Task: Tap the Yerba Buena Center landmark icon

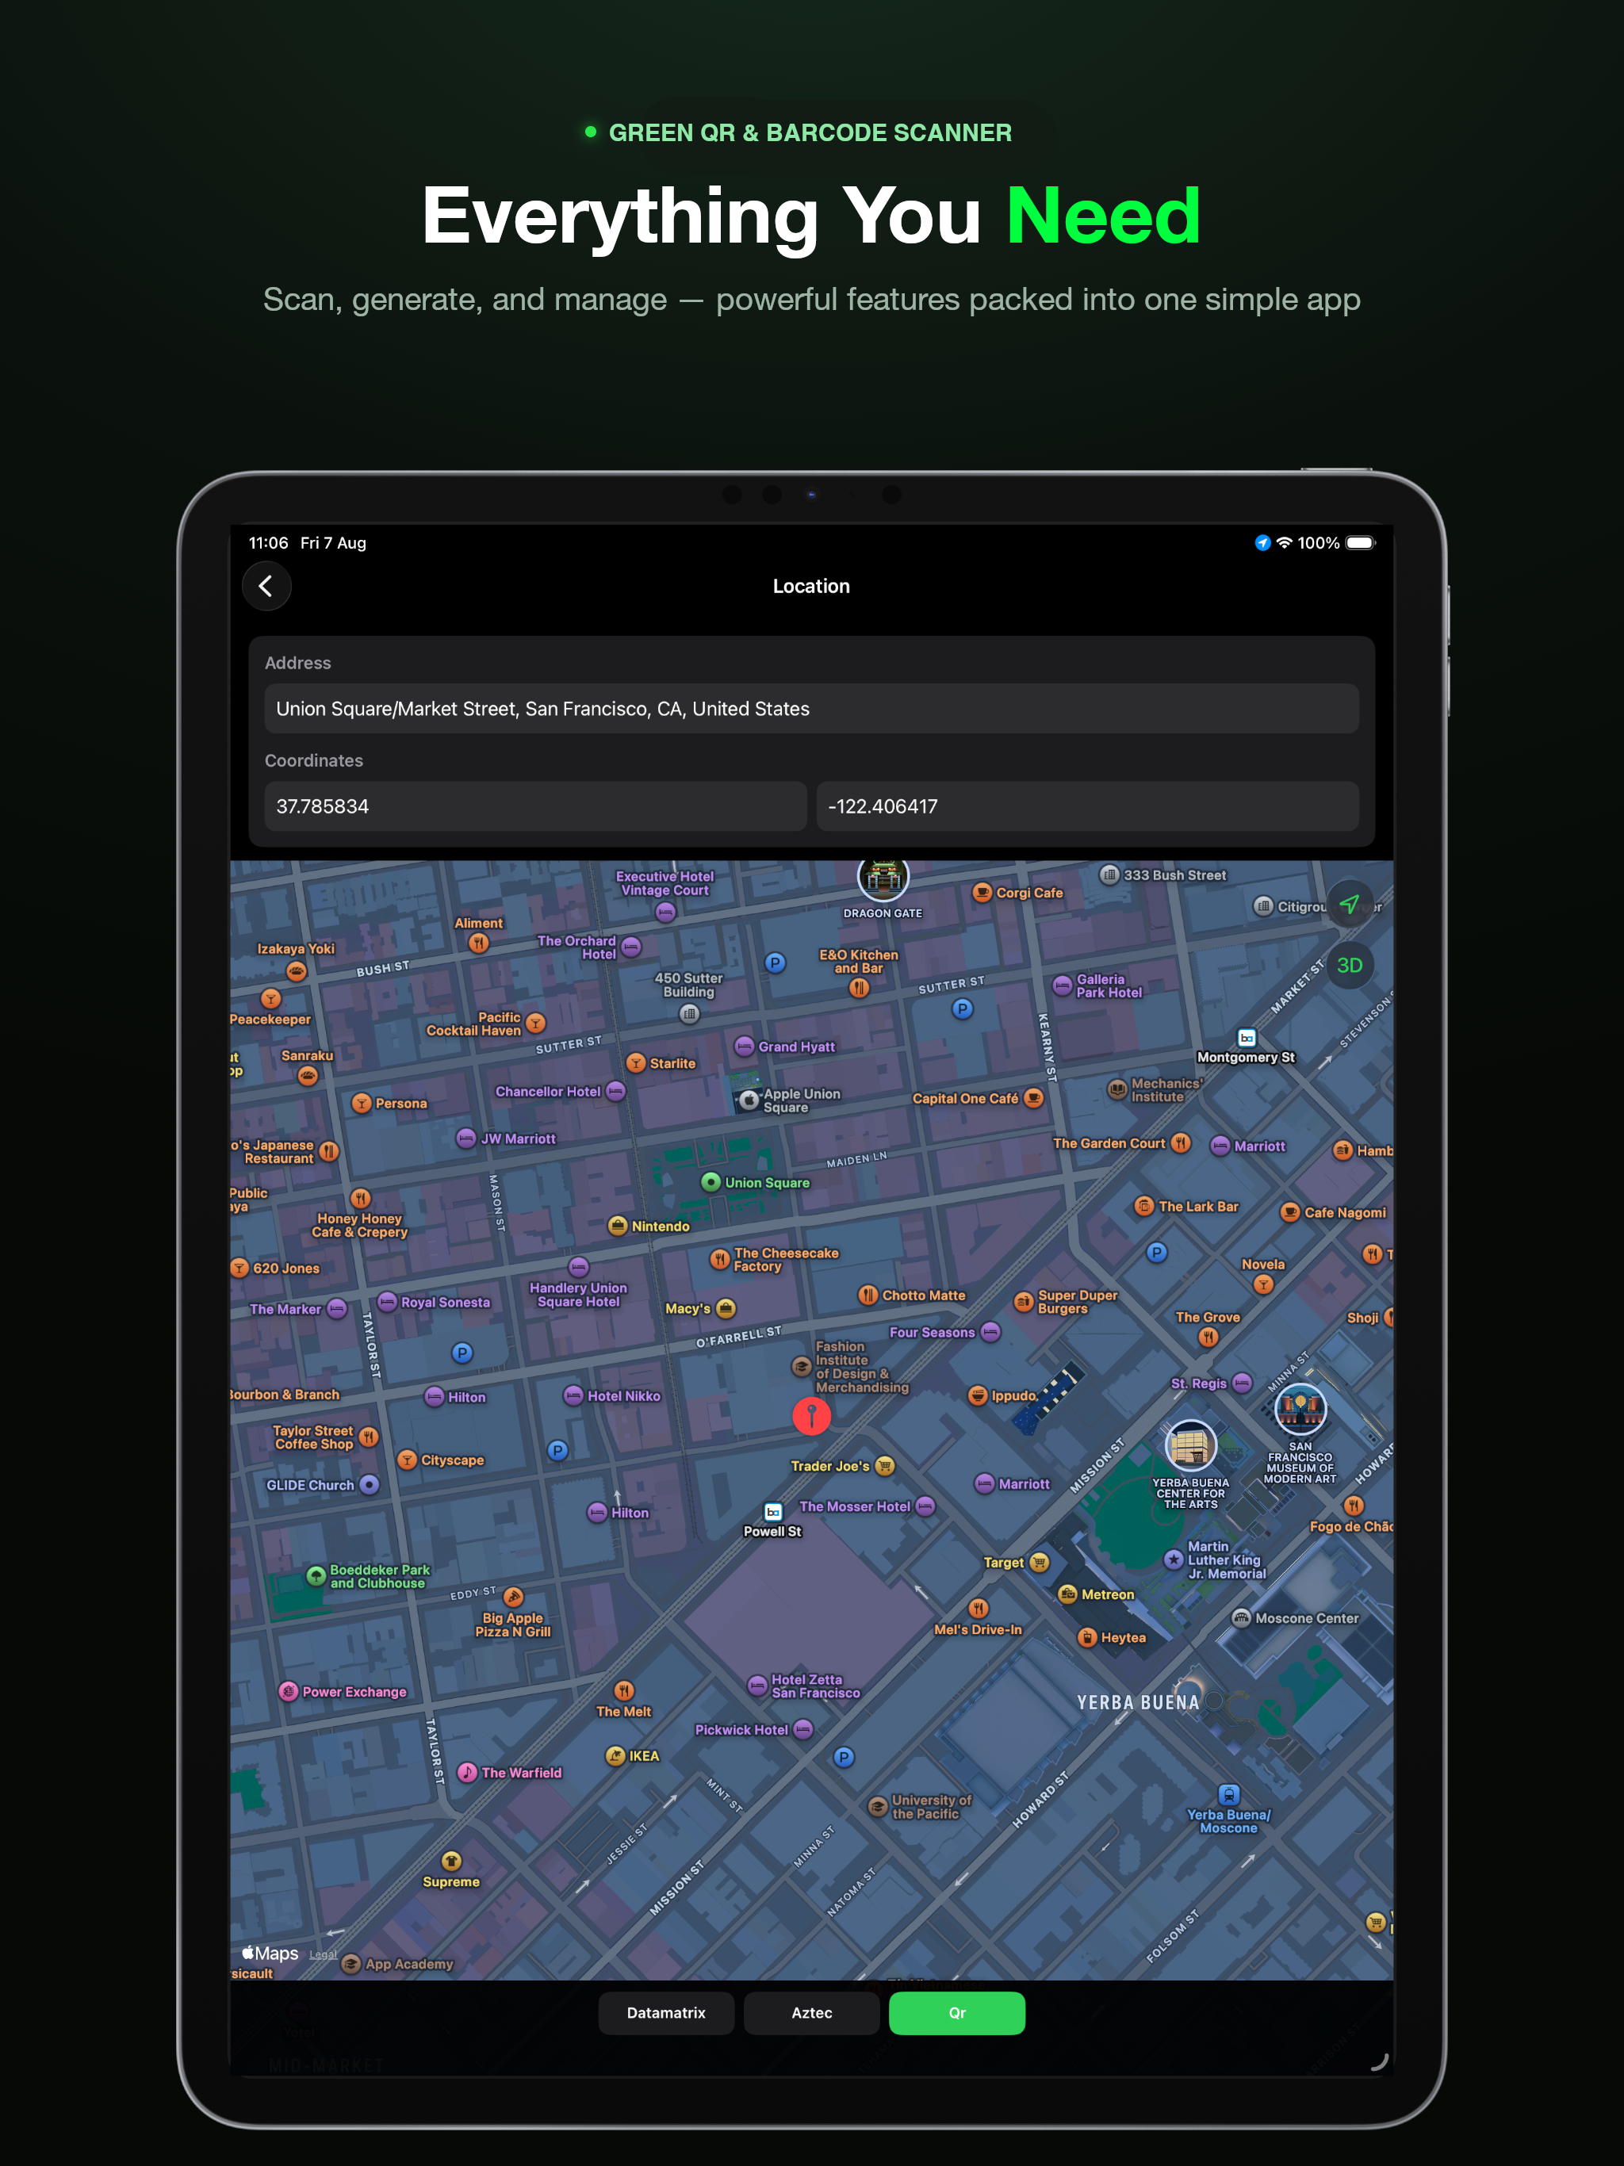Action: click(1191, 1446)
